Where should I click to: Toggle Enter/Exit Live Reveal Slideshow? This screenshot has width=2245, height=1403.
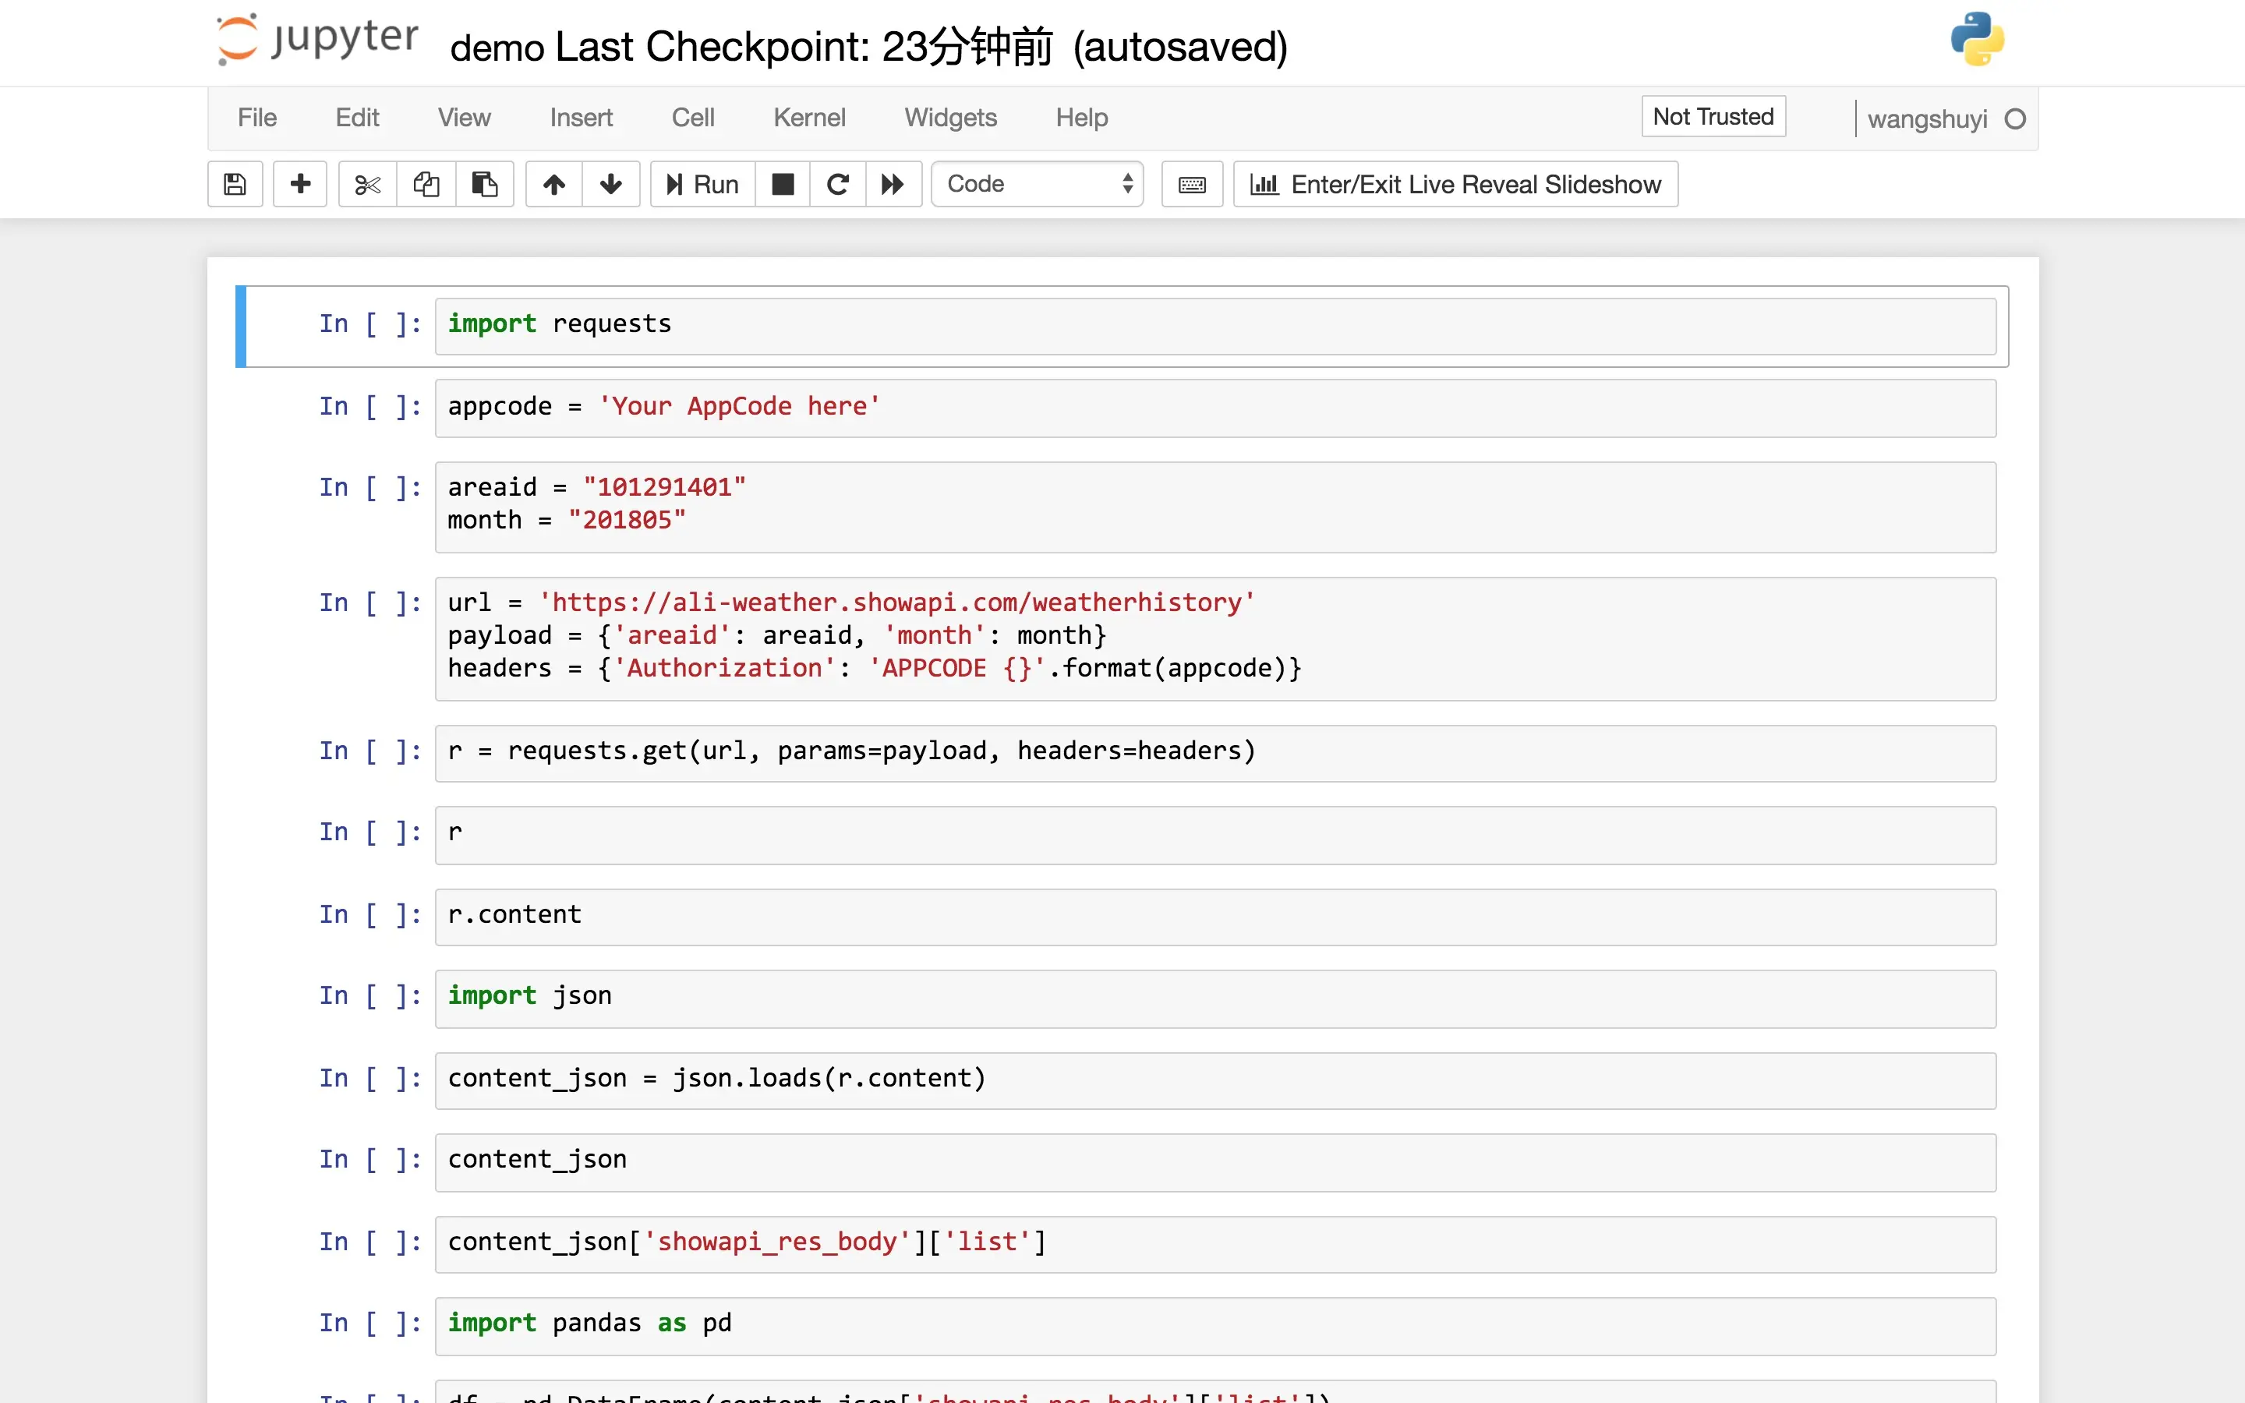pos(1455,184)
